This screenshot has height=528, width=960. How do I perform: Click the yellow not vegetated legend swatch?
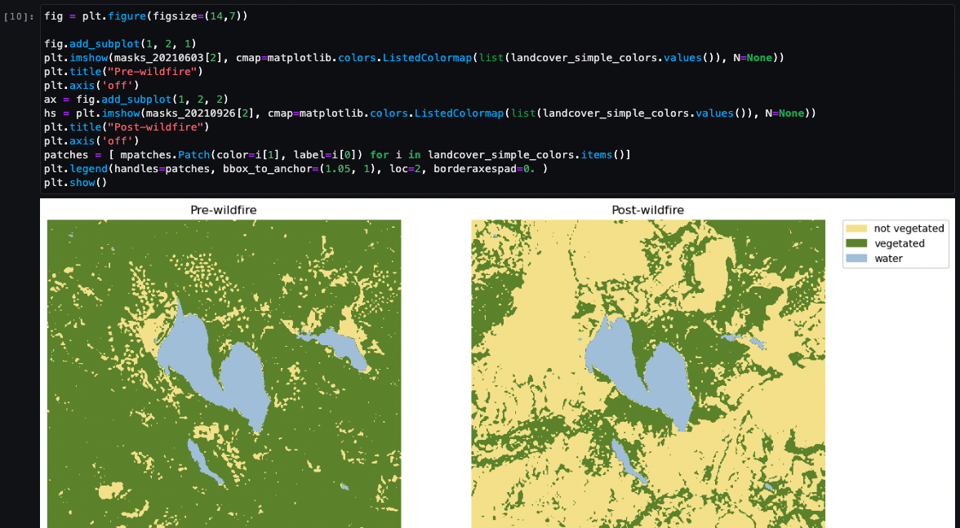[x=856, y=229]
